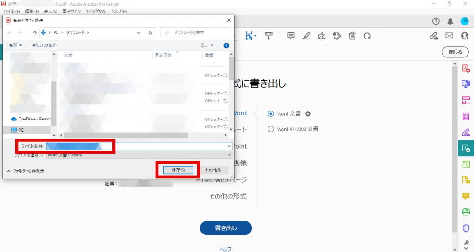Click ダウンロード in address breadcrumb
Image resolution: width=474 pixels, height=252 pixels.
[x=75, y=33]
